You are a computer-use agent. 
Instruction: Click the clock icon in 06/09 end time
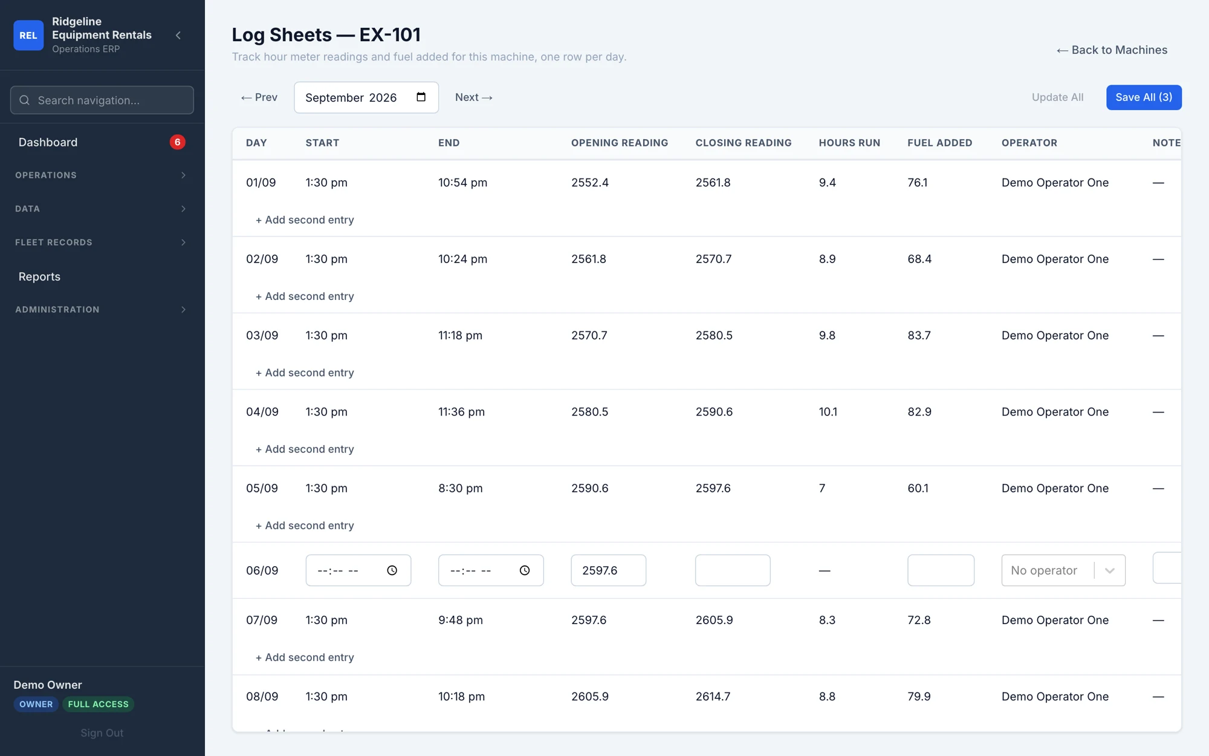(x=525, y=570)
